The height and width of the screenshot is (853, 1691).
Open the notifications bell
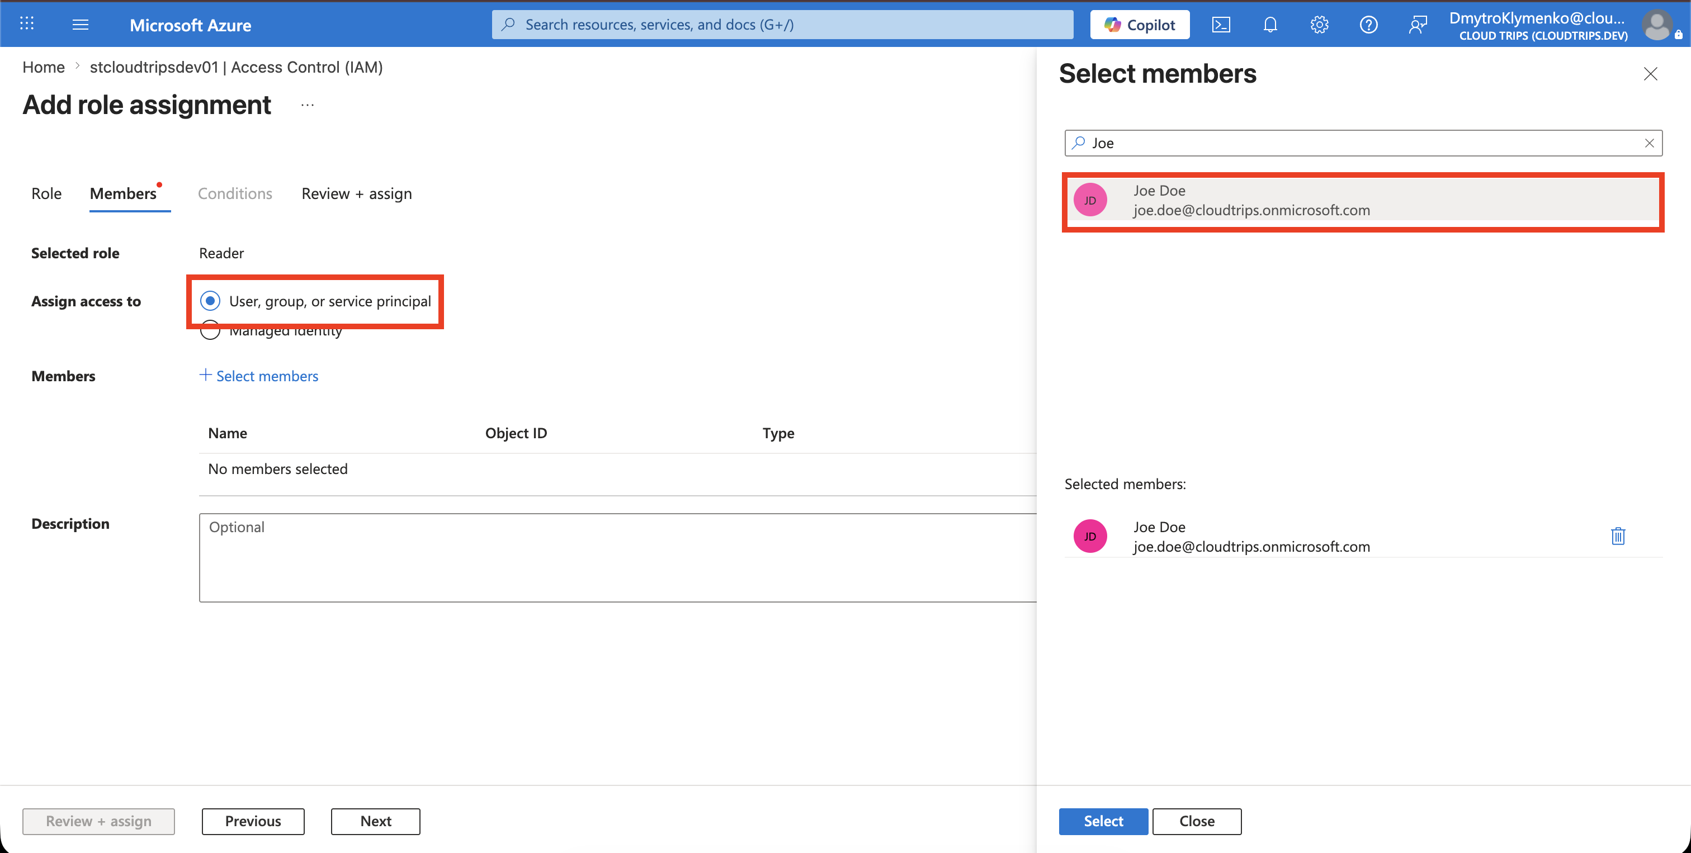pos(1270,24)
